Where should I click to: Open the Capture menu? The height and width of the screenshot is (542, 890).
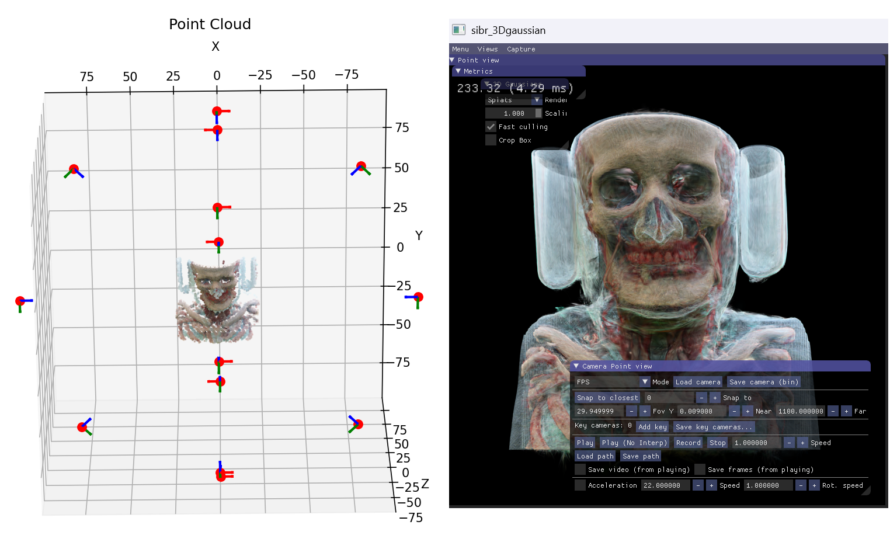click(521, 49)
